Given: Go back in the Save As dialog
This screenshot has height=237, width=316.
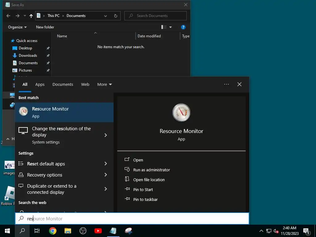Looking at the screenshot, I should [8, 16].
